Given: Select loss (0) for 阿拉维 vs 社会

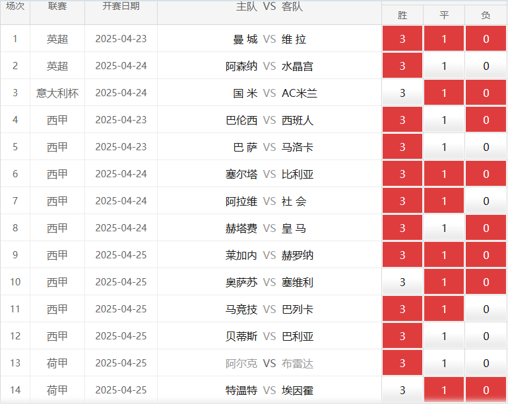Looking at the screenshot, I should pyautogui.click(x=486, y=201).
